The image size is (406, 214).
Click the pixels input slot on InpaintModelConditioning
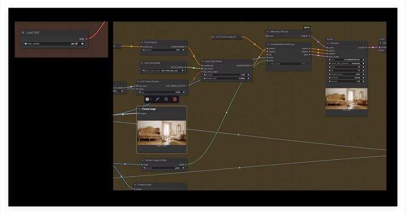tap(267, 57)
